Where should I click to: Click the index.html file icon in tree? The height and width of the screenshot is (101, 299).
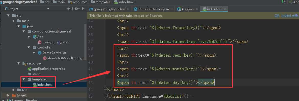[35, 85]
